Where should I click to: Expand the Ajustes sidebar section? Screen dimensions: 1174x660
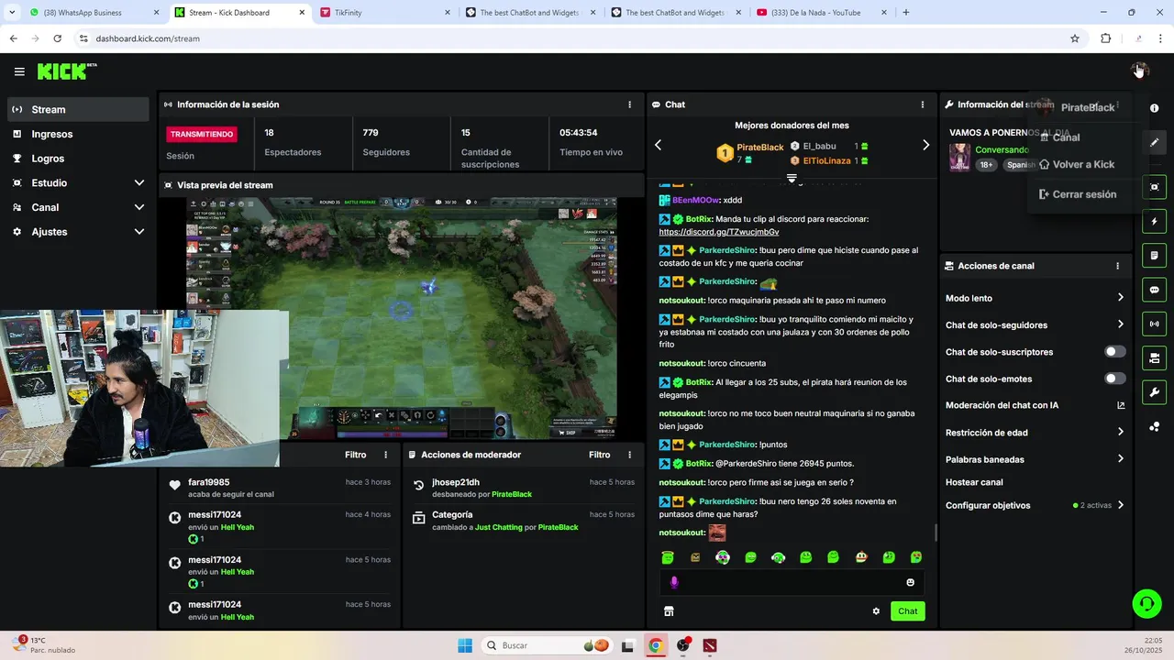coord(78,232)
